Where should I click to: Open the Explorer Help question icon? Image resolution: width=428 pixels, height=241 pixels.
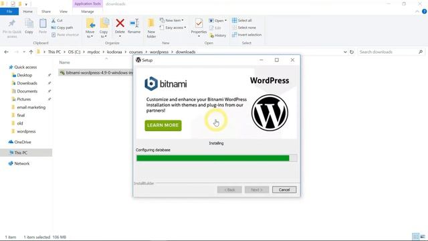click(424, 11)
